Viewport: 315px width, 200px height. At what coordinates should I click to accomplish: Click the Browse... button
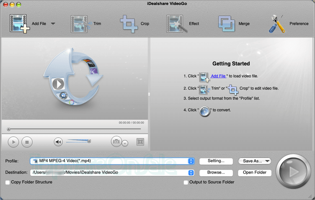coord(216,172)
